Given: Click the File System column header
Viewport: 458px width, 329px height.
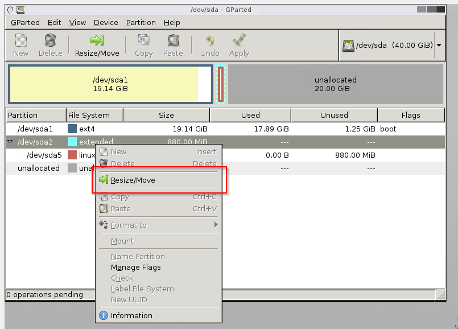Looking at the screenshot, I should point(95,115).
